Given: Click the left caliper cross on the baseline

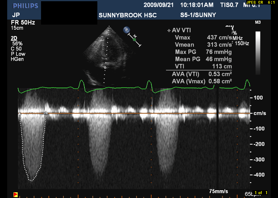Looking at the screenshot, I should pos(20,113).
